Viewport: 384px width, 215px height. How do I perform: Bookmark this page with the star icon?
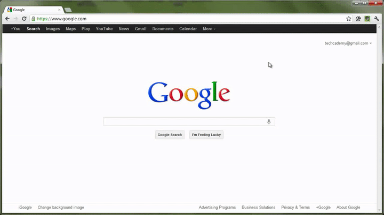(x=349, y=19)
